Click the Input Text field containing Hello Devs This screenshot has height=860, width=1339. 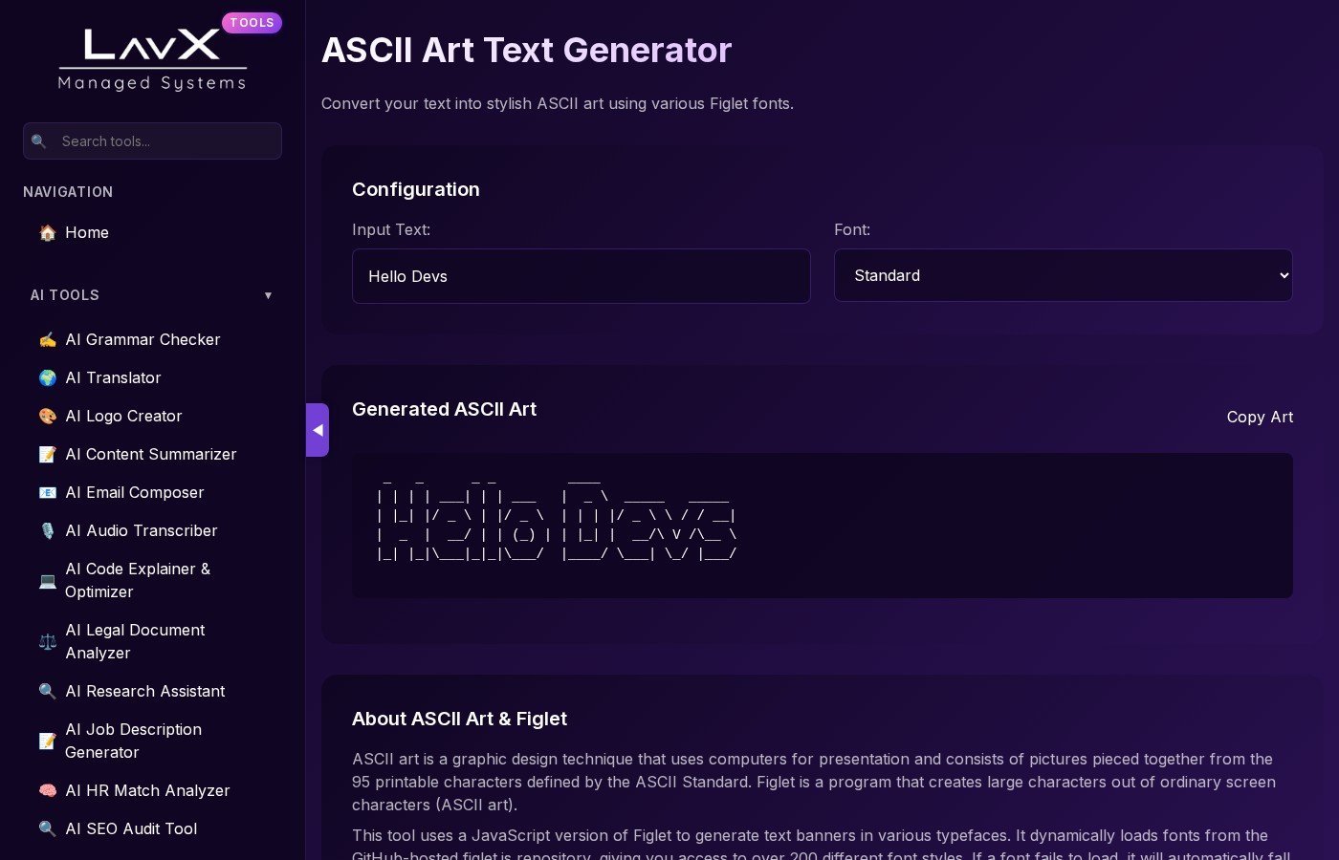pyautogui.click(x=581, y=276)
